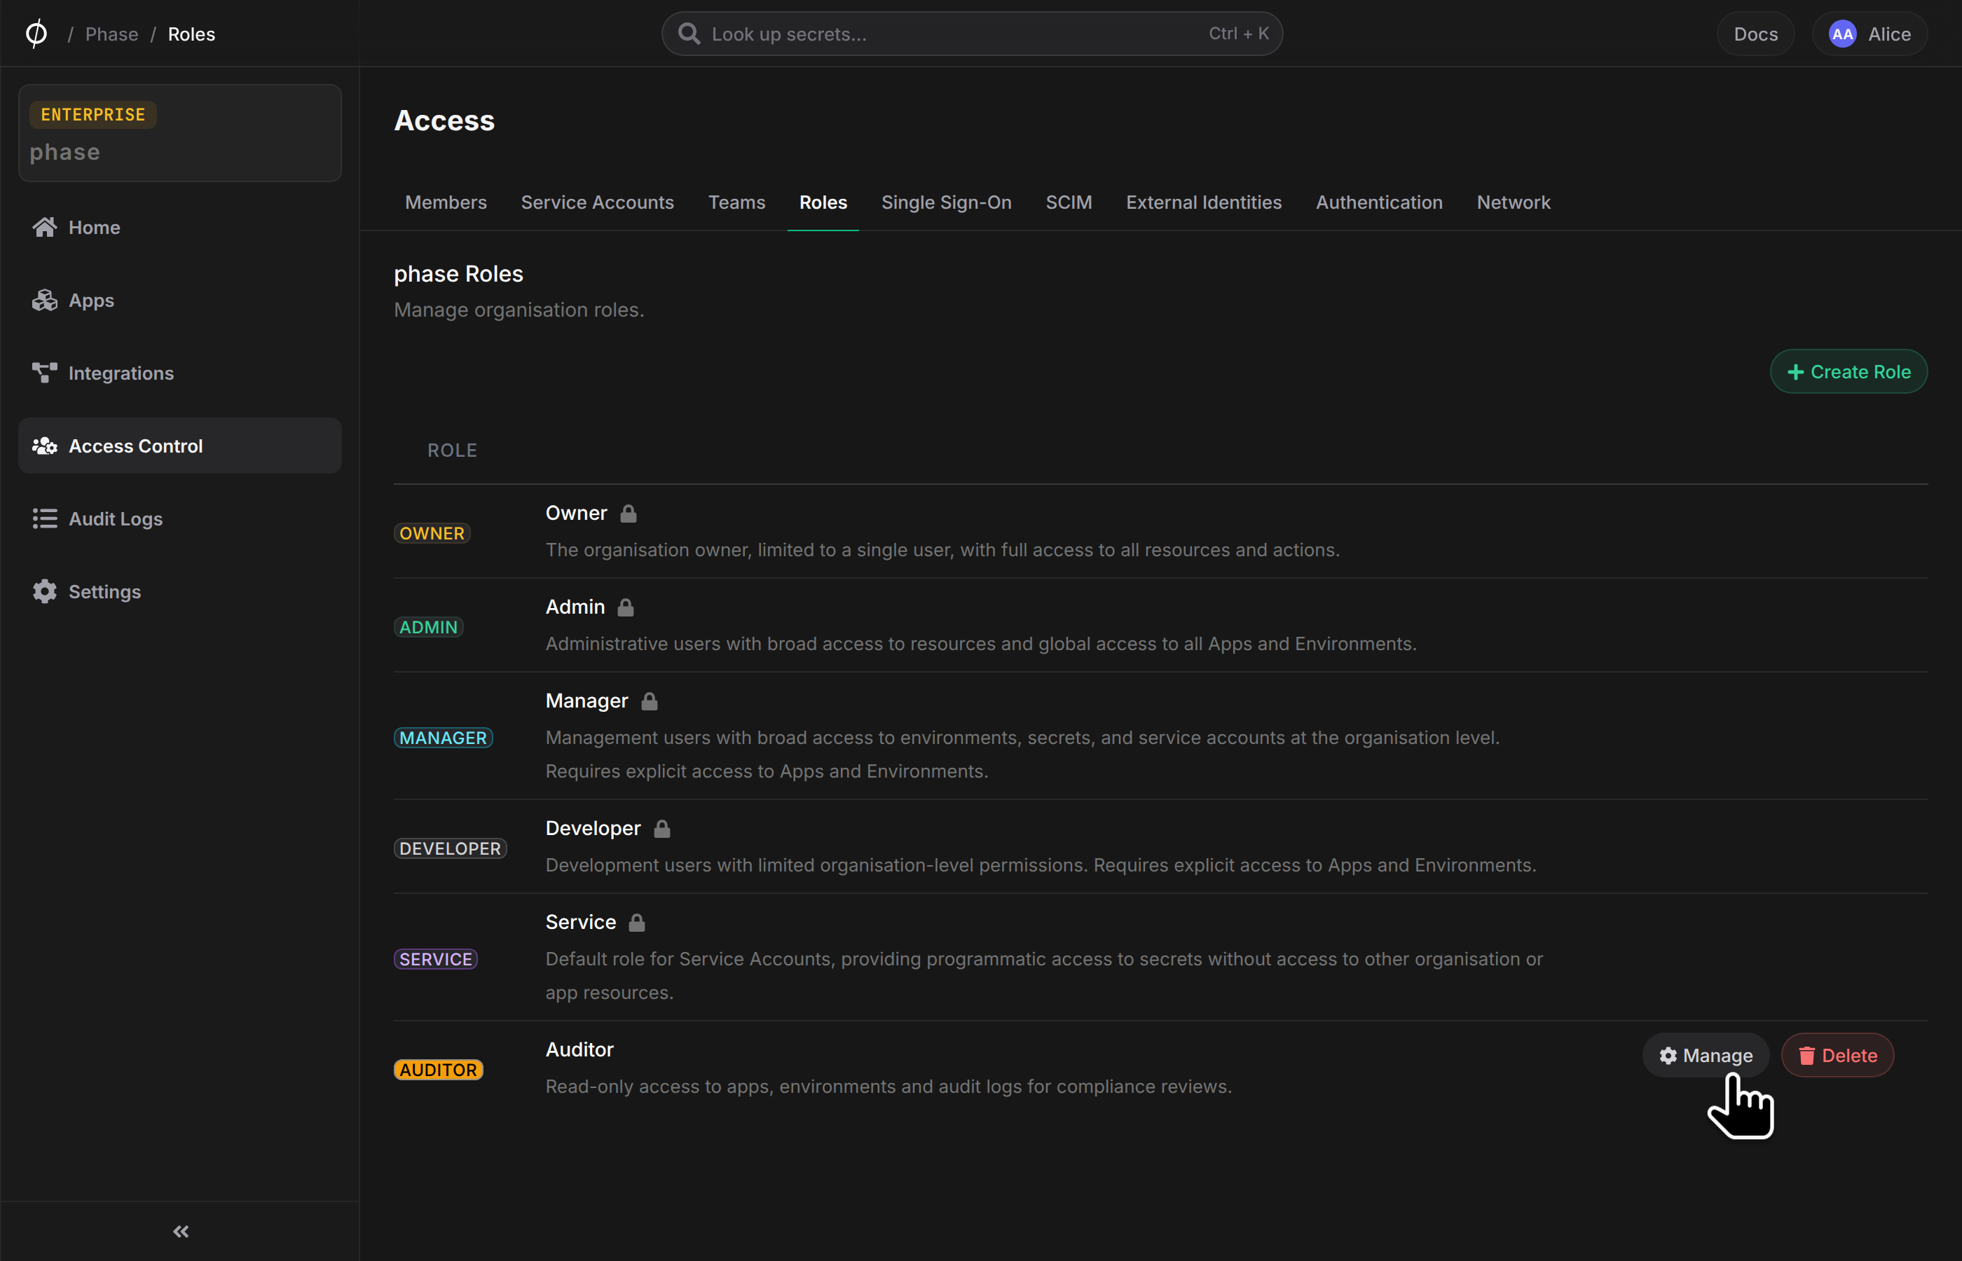Open Audit Logs in the sidebar

180,518
